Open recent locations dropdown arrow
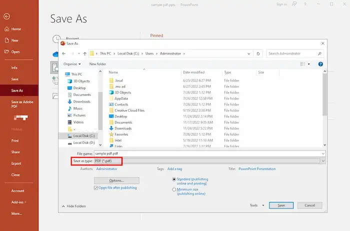Image resolution: width=350 pixels, height=231 pixels. click(79, 53)
